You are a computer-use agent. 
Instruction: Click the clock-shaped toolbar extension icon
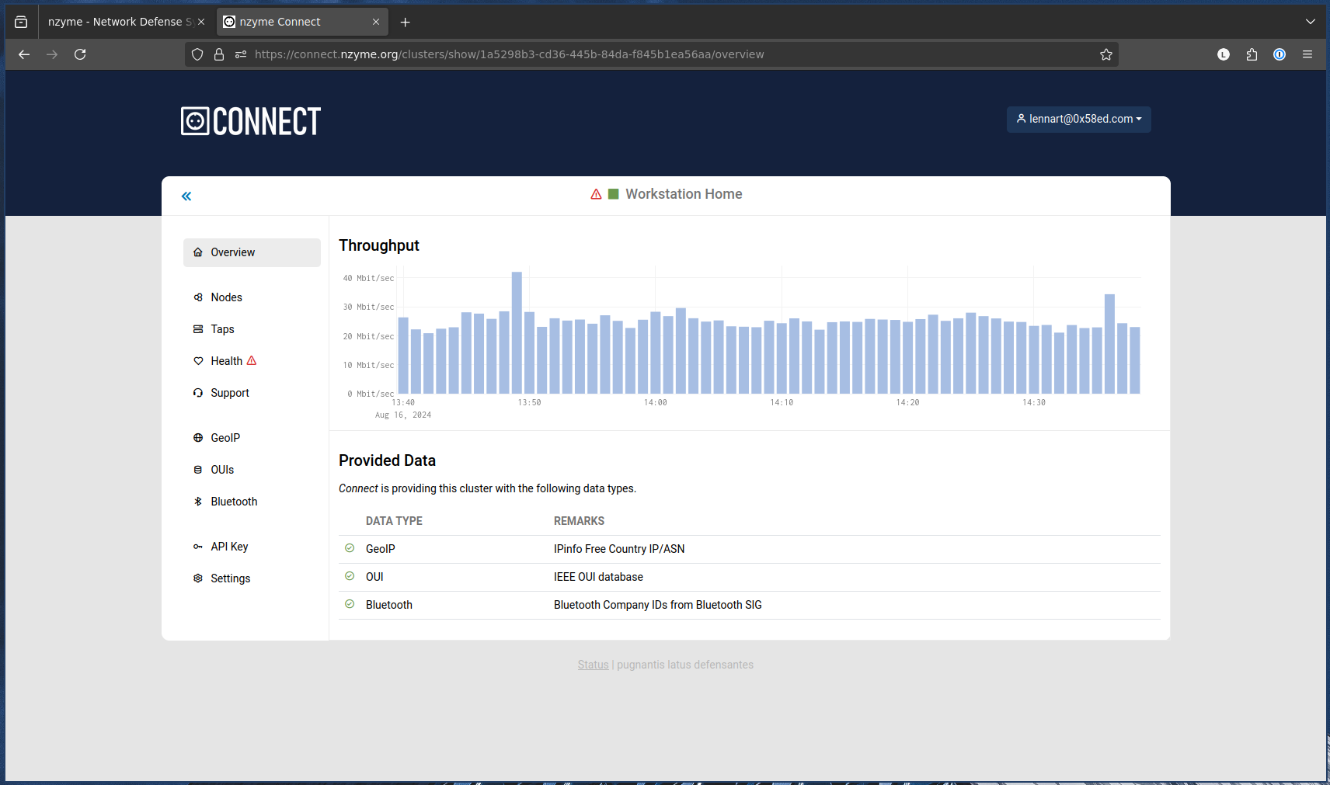tap(1224, 54)
